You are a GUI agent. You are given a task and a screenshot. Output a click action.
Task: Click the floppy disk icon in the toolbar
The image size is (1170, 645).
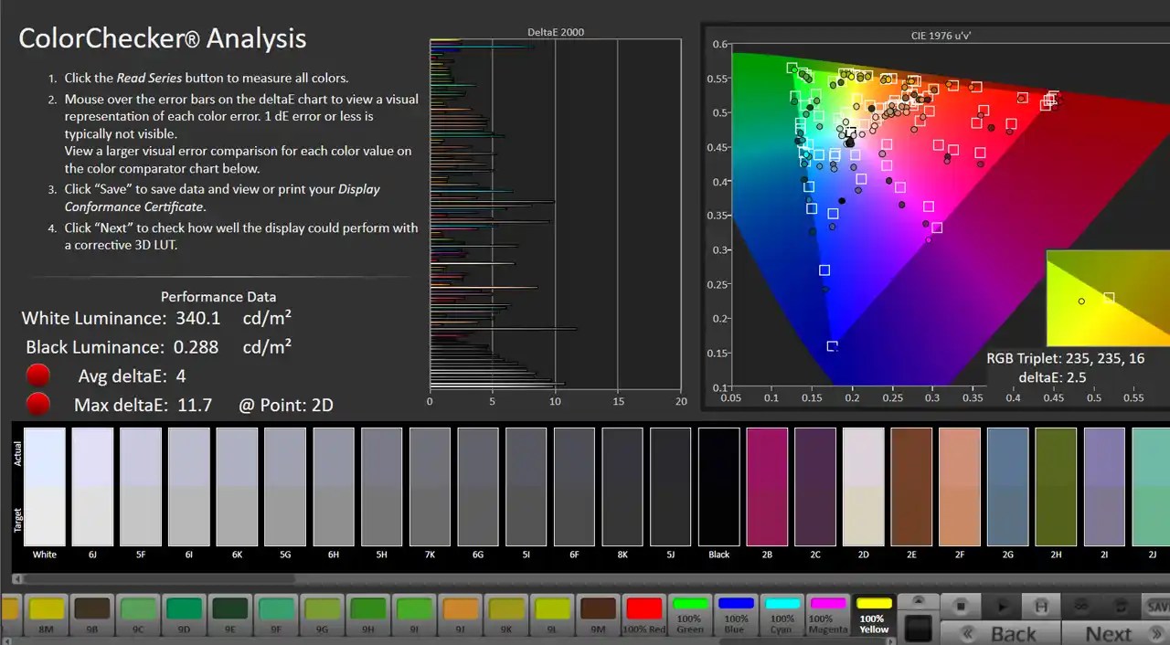(x=1040, y=606)
